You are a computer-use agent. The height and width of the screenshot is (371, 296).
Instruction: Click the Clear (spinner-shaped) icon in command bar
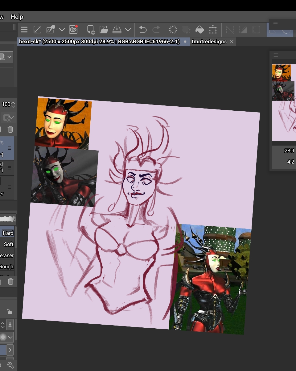pyautogui.click(x=173, y=30)
